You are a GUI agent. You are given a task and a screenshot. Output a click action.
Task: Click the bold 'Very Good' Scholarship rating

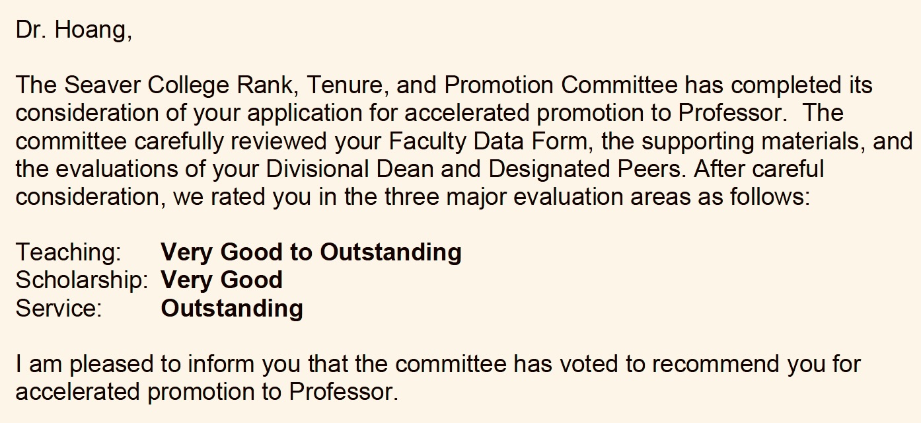221,280
